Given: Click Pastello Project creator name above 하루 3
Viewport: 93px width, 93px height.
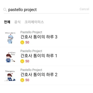Looking at the screenshot, I should [31, 32].
